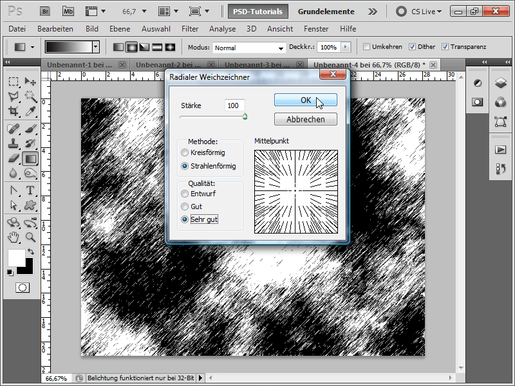Image resolution: width=515 pixels, height=386 pixels.
Task: Show more workspaces chevron
Action: (x=373, y=12)
